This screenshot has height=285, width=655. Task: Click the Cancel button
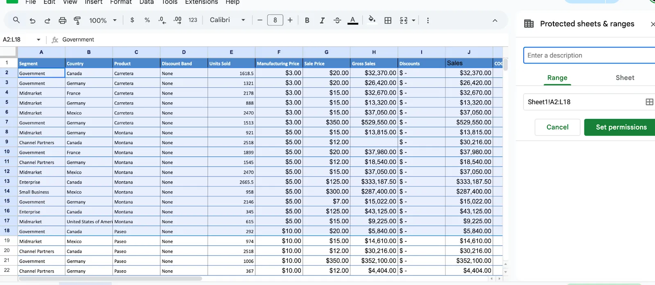click(557, 127)
